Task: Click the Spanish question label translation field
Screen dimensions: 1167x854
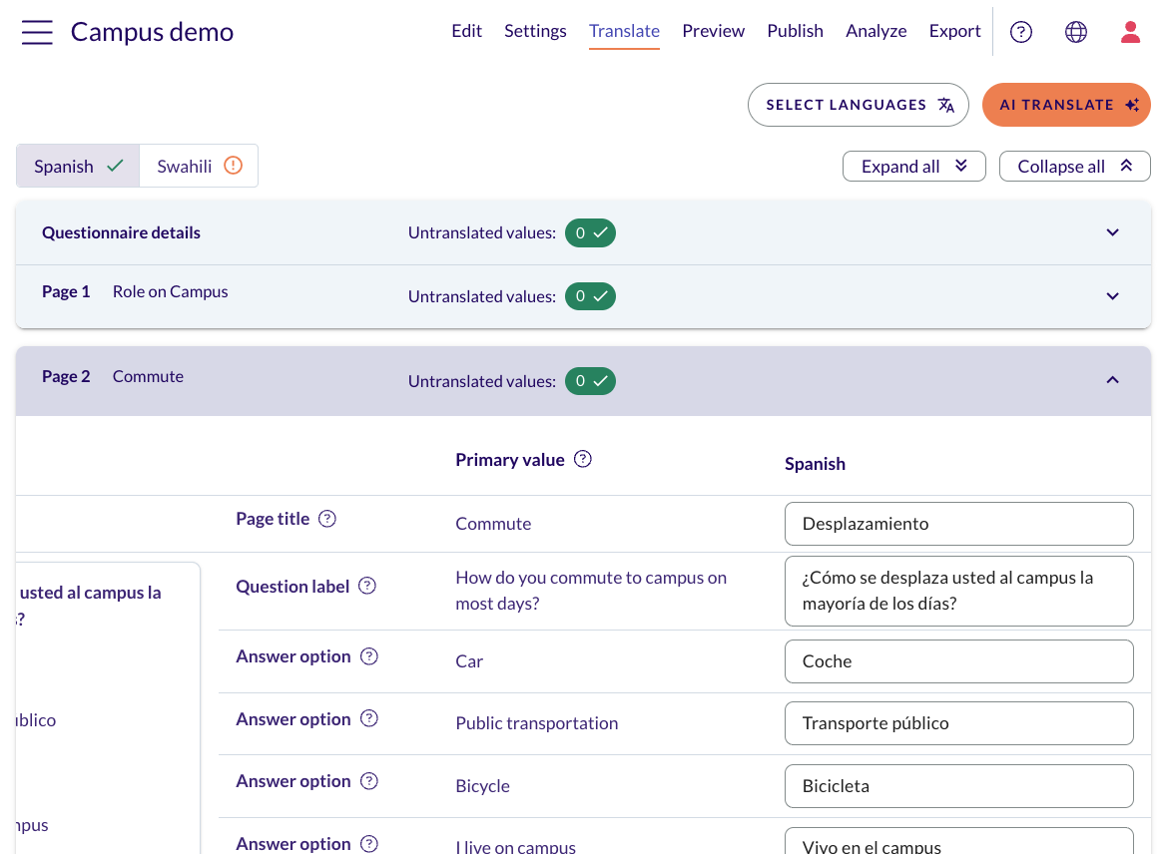Action: click(x=958, y=591)
